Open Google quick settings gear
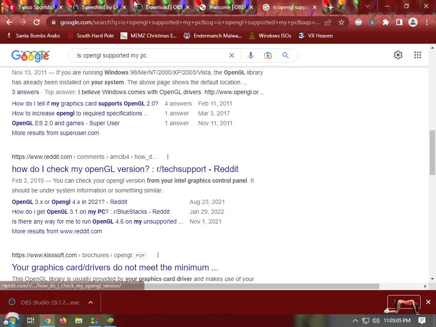The image size is (436, 327). [x=398, y=55]
